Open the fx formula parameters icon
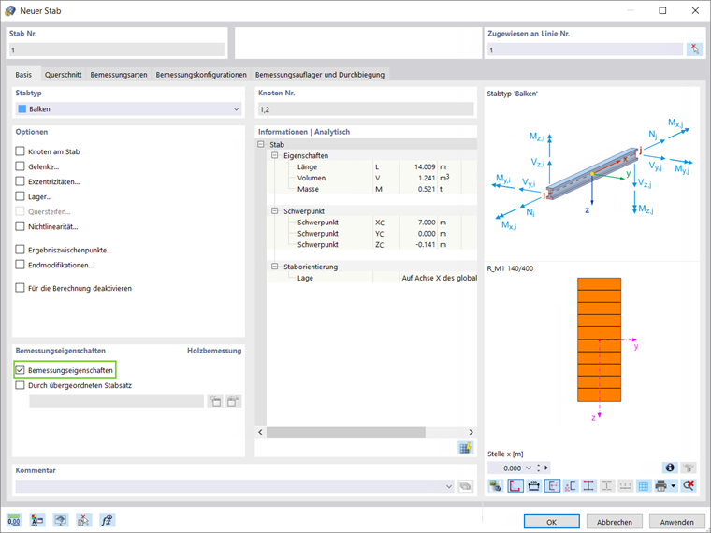This screenshot has width=711, height=533. 107,520
